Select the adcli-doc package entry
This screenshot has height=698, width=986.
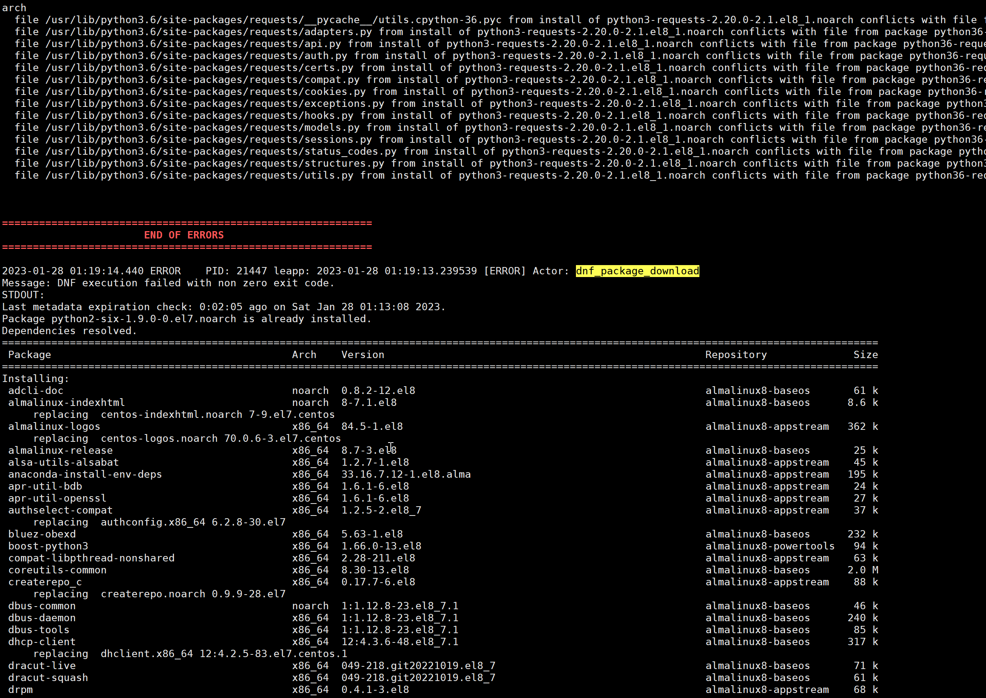tap(35, 390)
